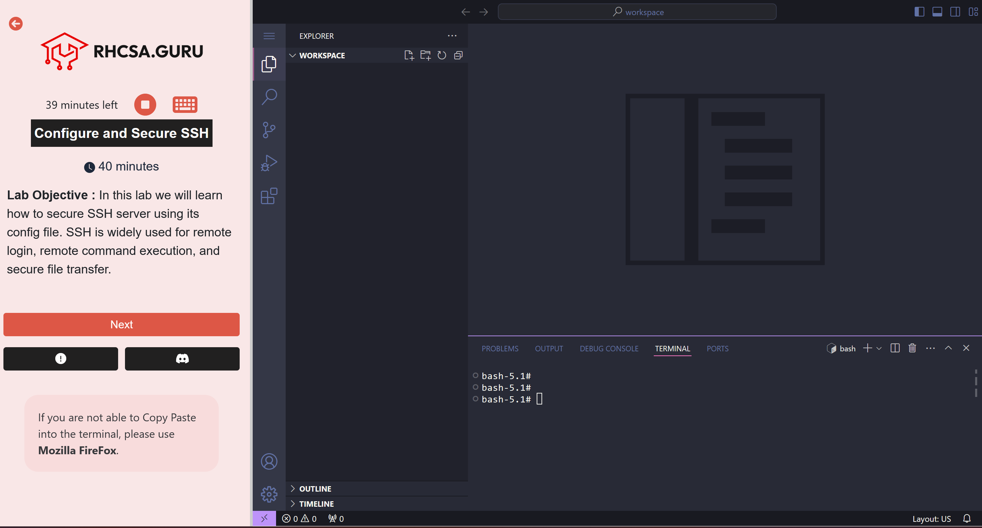Screen dimensions: 982x528
Task: Expand the OUTLINE section
Action: click(315, 489)
